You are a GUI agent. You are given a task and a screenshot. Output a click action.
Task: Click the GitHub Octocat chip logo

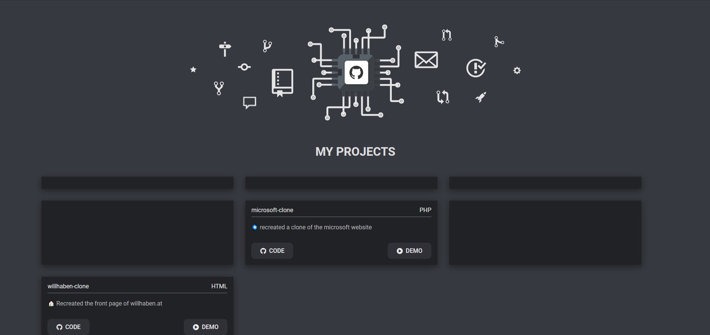356,72
